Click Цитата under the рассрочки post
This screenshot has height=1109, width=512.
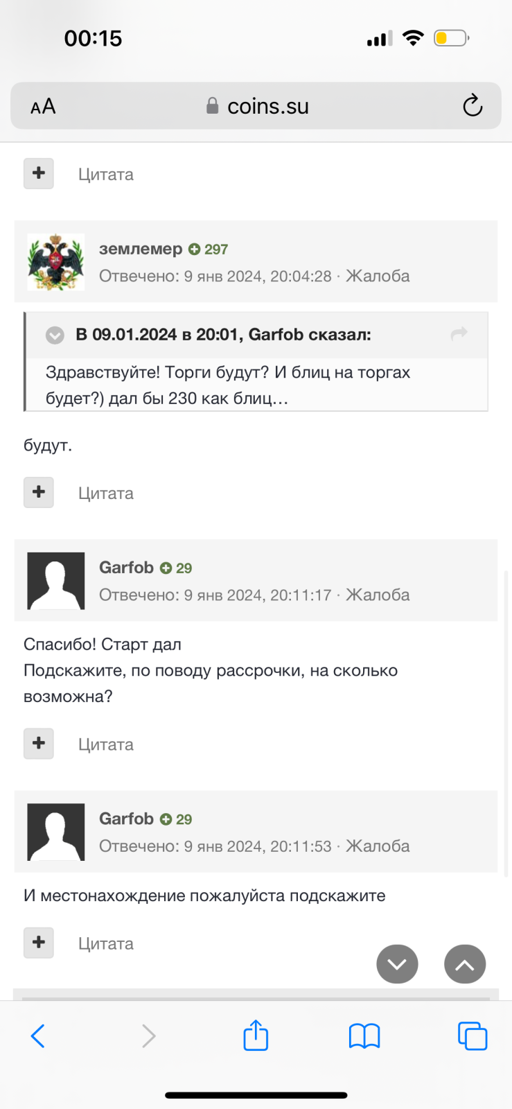pos(106,744)
